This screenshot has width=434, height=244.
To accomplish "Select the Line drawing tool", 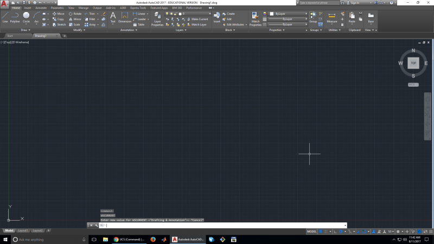I will (x=5, y=17).
